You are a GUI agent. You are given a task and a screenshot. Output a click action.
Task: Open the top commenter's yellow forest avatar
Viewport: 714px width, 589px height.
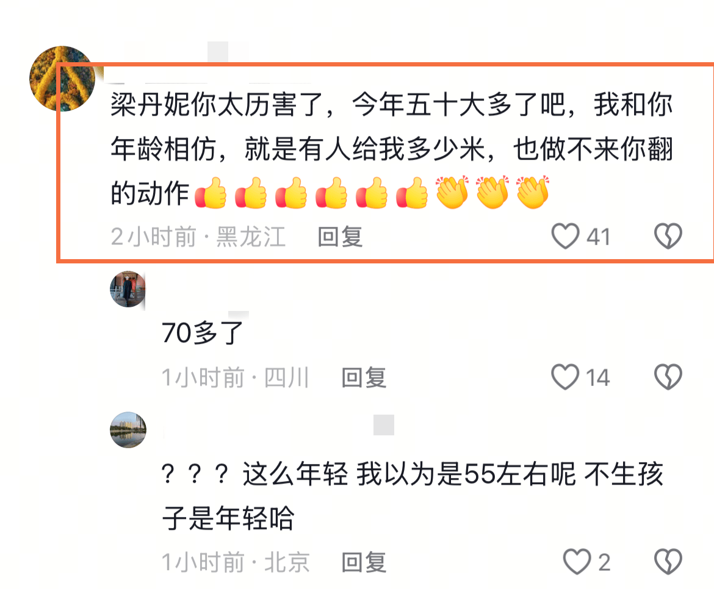pyautogui.click(x=62, y=78)
